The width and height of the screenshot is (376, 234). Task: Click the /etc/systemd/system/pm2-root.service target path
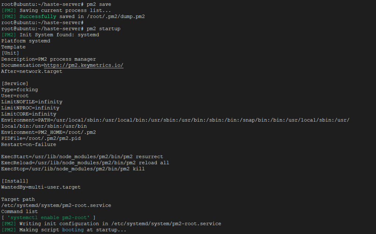tap(56, 205)
